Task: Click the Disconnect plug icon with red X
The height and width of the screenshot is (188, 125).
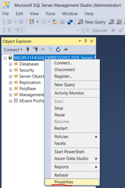Action: click(35, 49)
